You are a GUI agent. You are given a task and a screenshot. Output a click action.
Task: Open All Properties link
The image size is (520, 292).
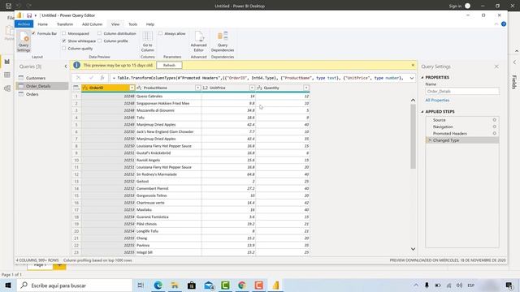coord(437,100)
